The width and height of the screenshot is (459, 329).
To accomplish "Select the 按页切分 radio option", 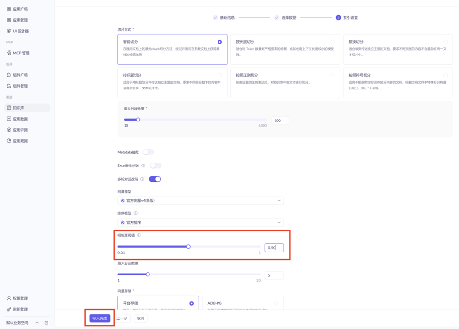I will click(x=445, y=42).
